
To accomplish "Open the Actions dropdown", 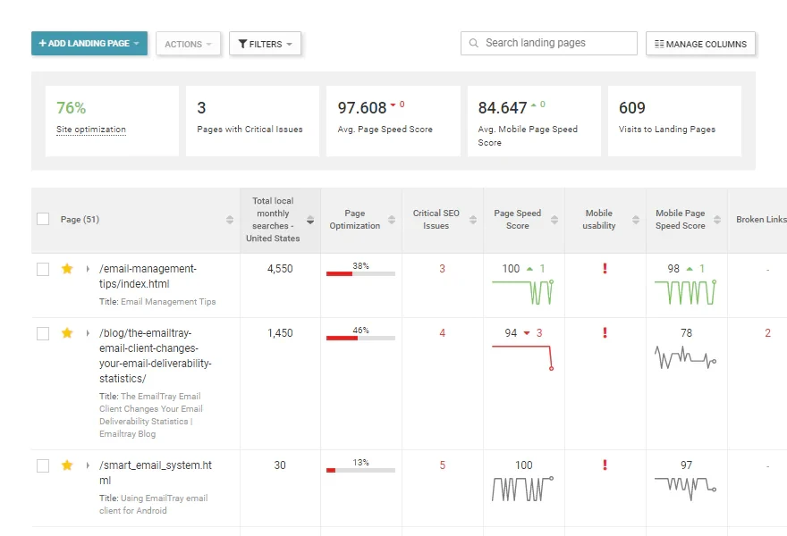I will click(188, 43).
